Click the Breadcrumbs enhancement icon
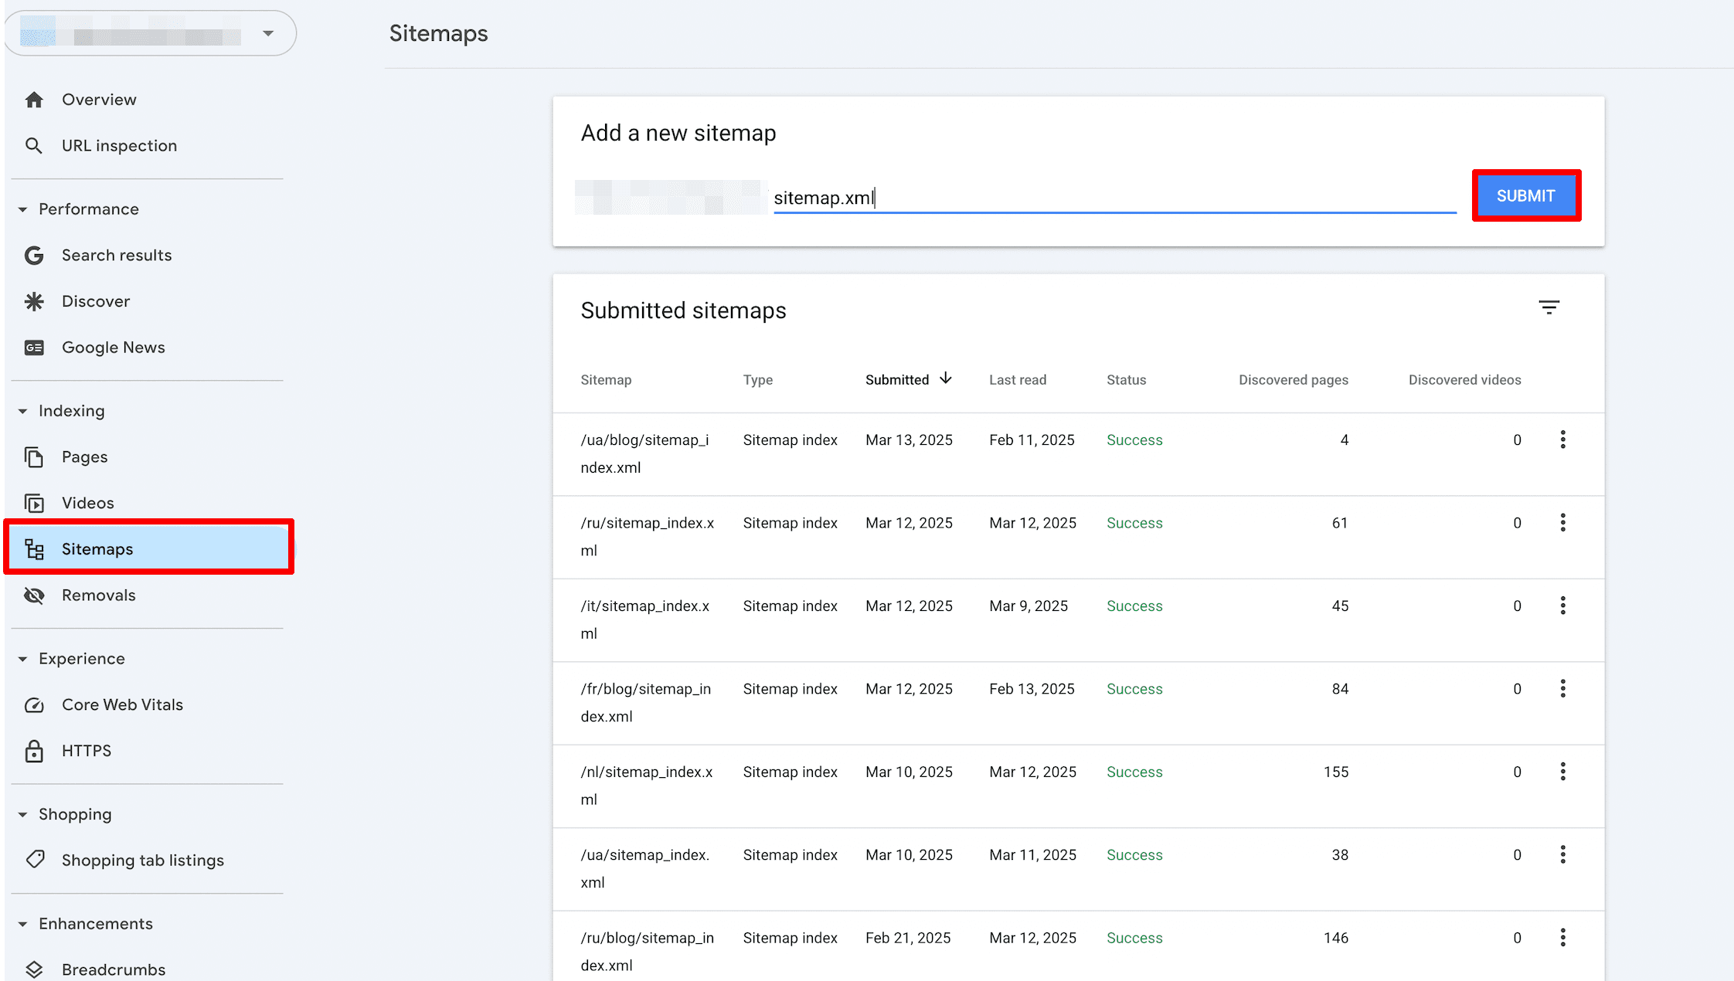Screen dimensions: 1734x981 tap(34, 969)
